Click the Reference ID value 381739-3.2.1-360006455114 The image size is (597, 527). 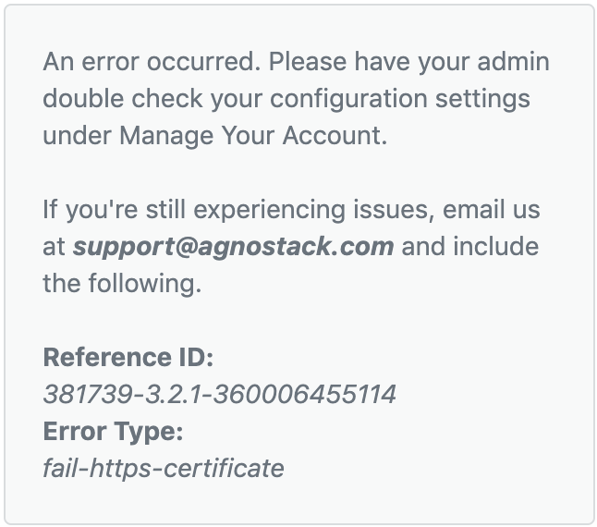click(x=220, y=394)
